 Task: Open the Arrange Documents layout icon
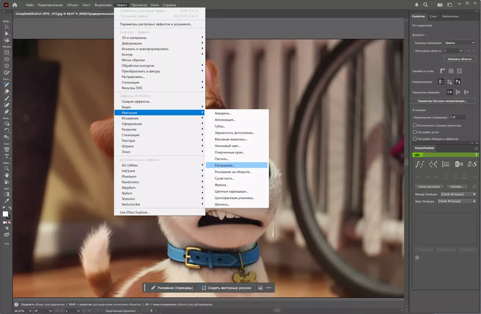pos(440,5)
